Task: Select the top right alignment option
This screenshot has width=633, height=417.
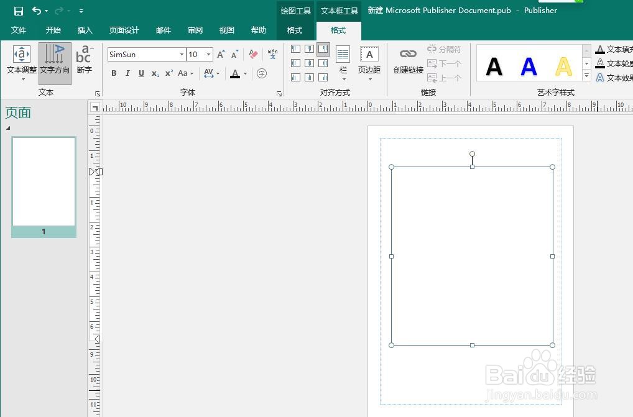Action: [323, 49]
